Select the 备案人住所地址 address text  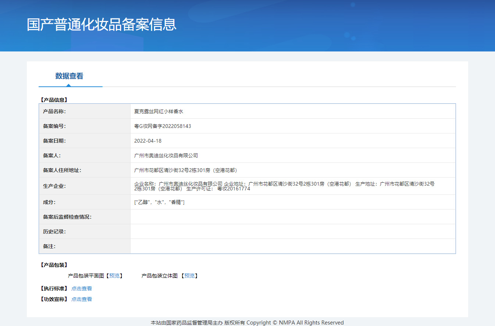click(185, 170)
